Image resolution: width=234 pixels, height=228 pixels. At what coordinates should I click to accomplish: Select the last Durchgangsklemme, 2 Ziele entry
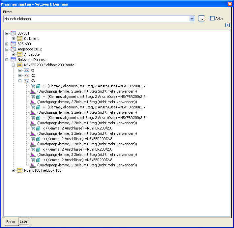tap(87, 165)
